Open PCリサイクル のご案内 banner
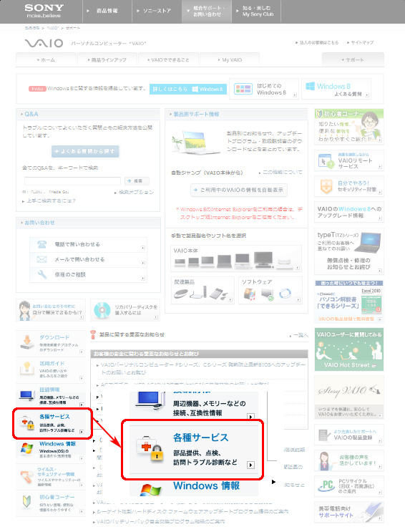Screen dimensions: 405x527 click(349, 486)
